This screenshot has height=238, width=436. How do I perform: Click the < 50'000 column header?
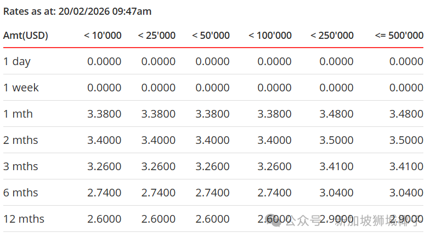pyautogui.click(x=211, y=36)
